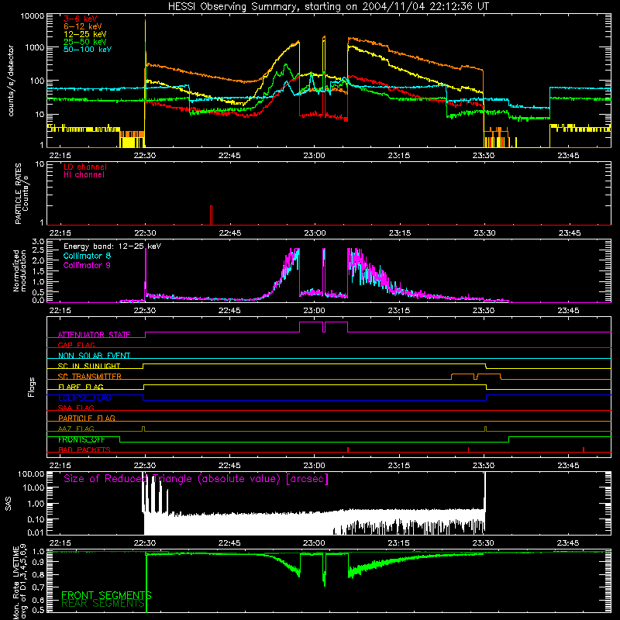This screenshot has height=620, width=620.
Task: Select the green 25-50 keV legend label
Action: tap(84, 42)
